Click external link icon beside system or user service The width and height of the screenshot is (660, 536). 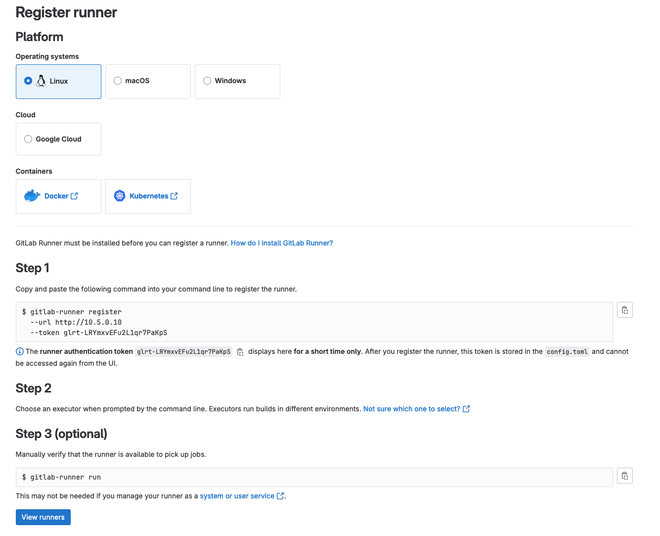click(280, 495)
